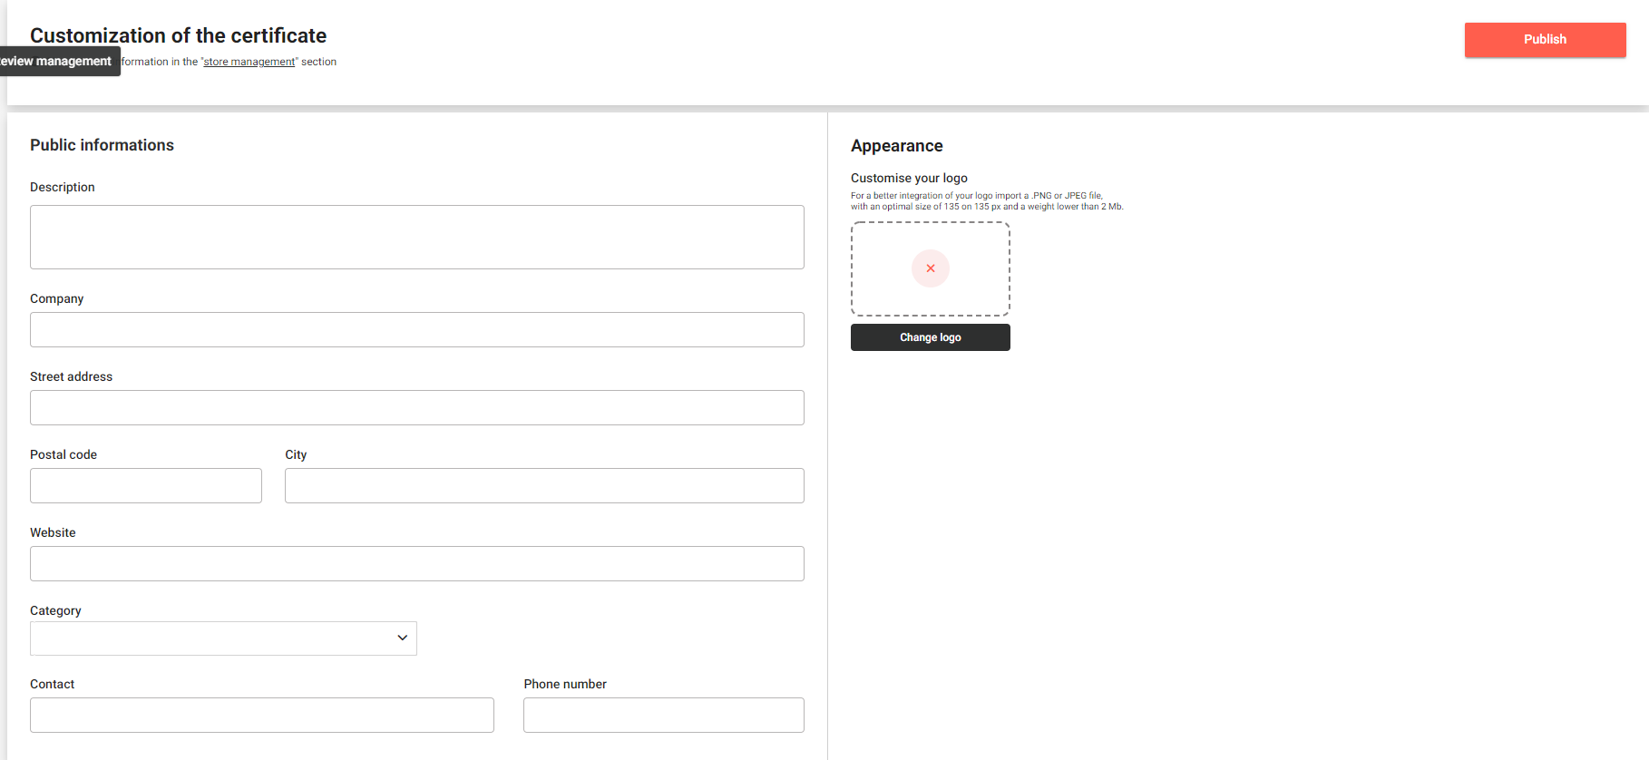Viewport: 1649px width, 760px height.
Task: Open the Category dropdown
Action: (x=223, y=638)
